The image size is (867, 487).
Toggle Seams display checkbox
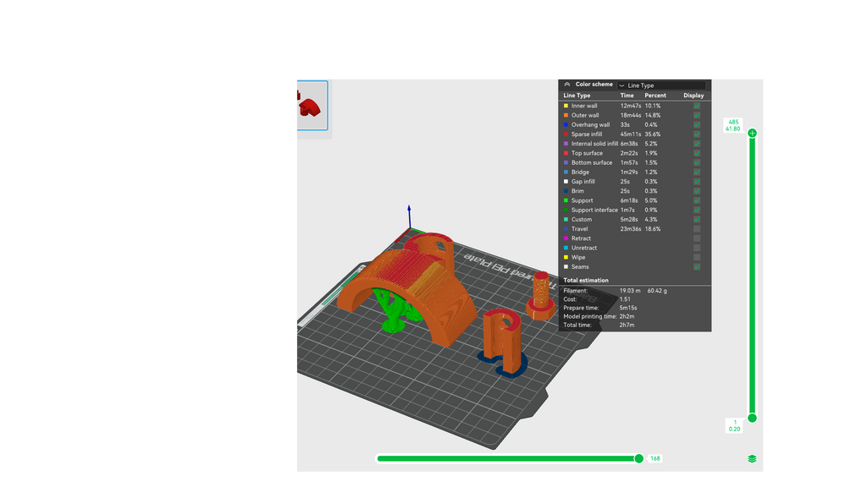697,266
